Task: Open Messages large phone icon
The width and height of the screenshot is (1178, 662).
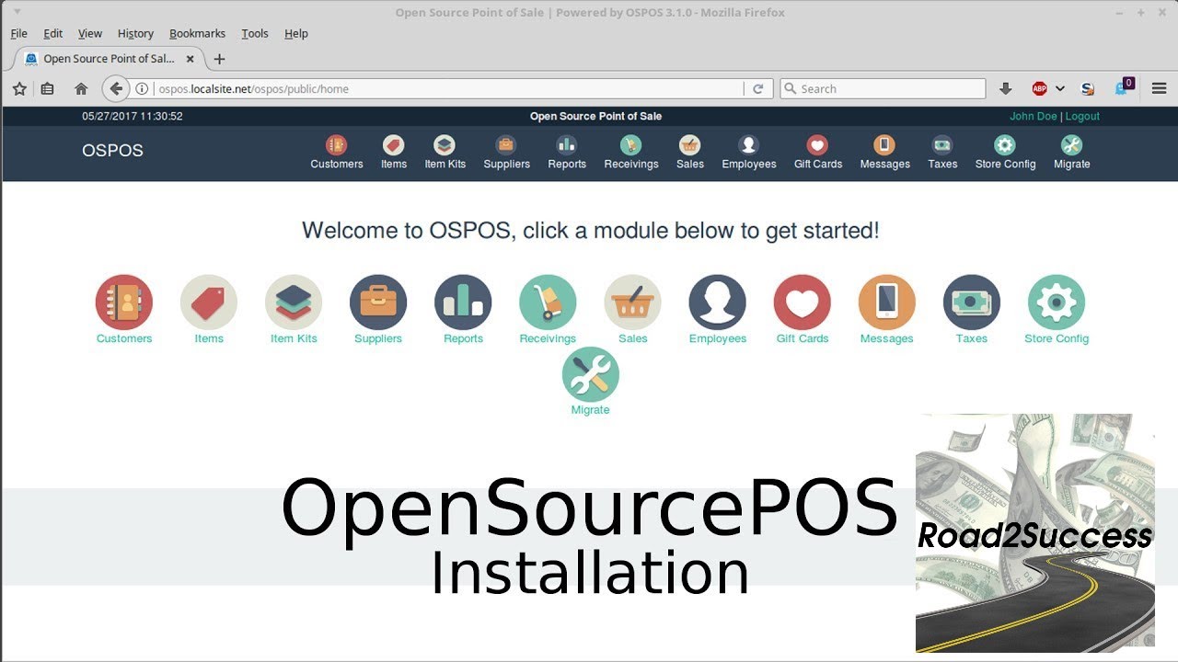Action: tap(887, 302)
